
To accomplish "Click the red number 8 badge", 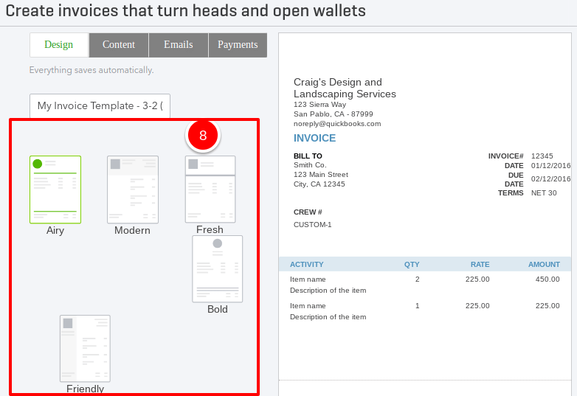I will 203,136.
